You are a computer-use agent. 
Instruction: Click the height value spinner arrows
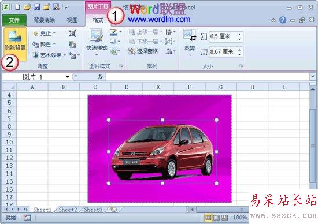click(239, 36)
